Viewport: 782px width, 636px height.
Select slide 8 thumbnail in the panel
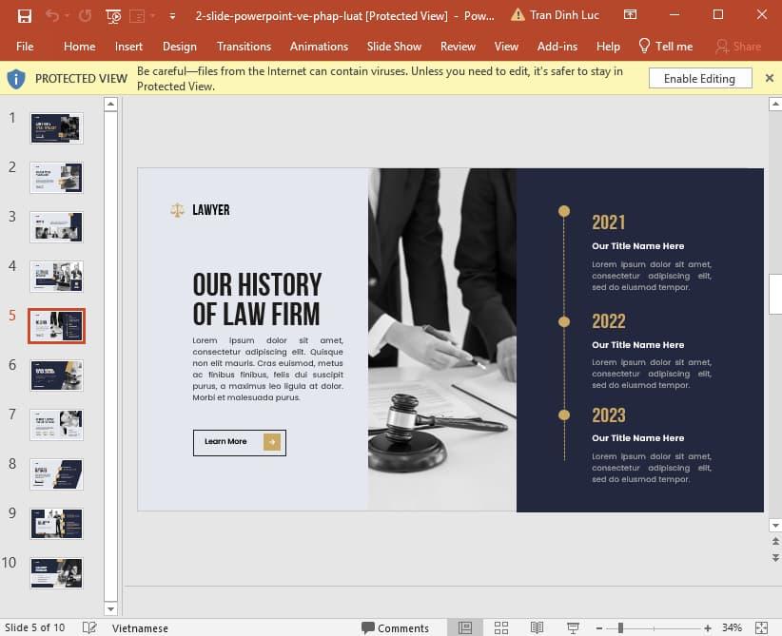55,474
